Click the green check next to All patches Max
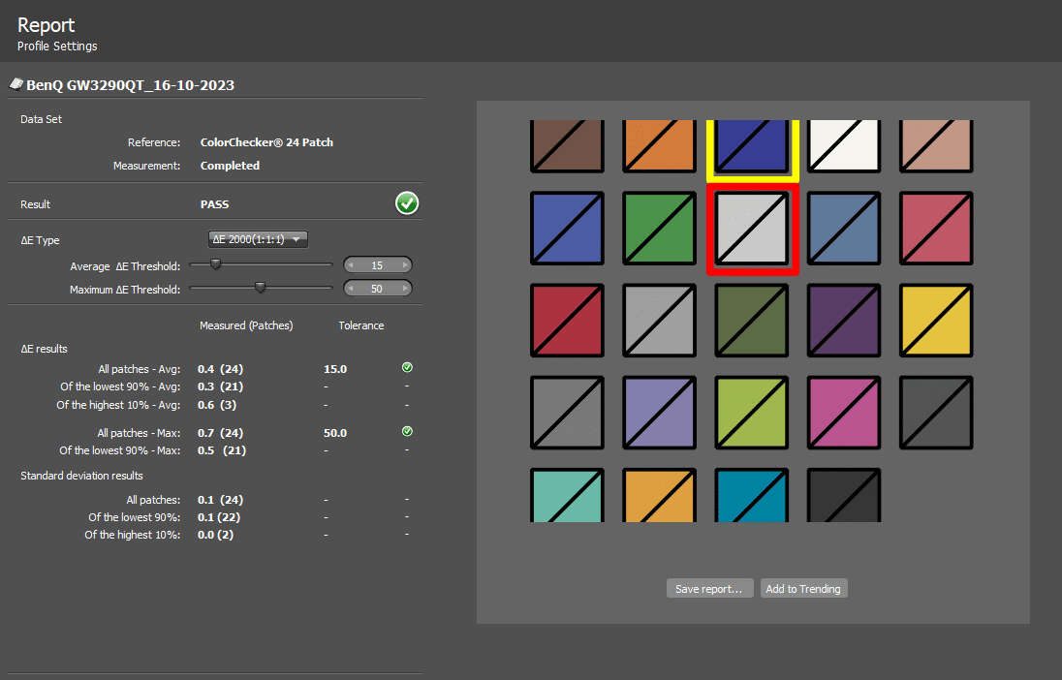The image size is (1062, 680). coord(407,432)
